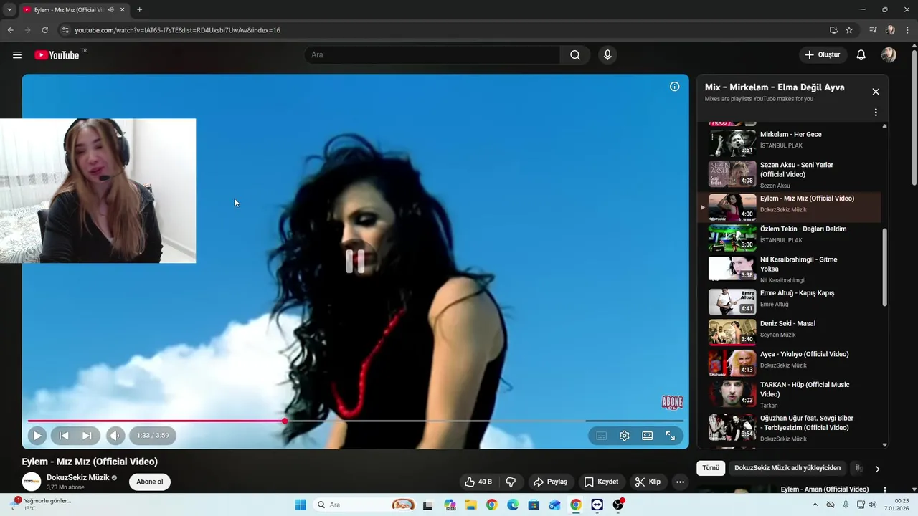Subscribe with Abone ol button
Viewport: 918px width, 516px height.
(x=150, y=482)
